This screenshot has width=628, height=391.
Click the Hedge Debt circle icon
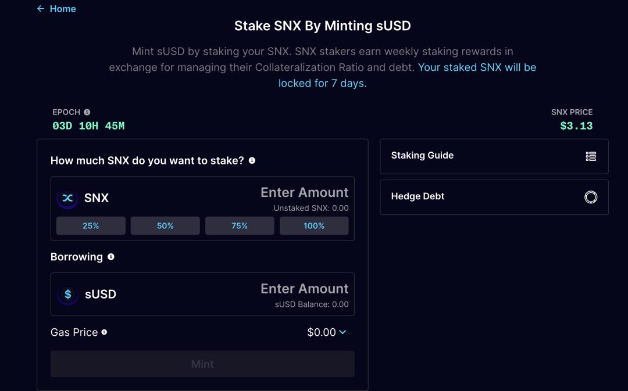pyautogui.click(x=591, y=197)
